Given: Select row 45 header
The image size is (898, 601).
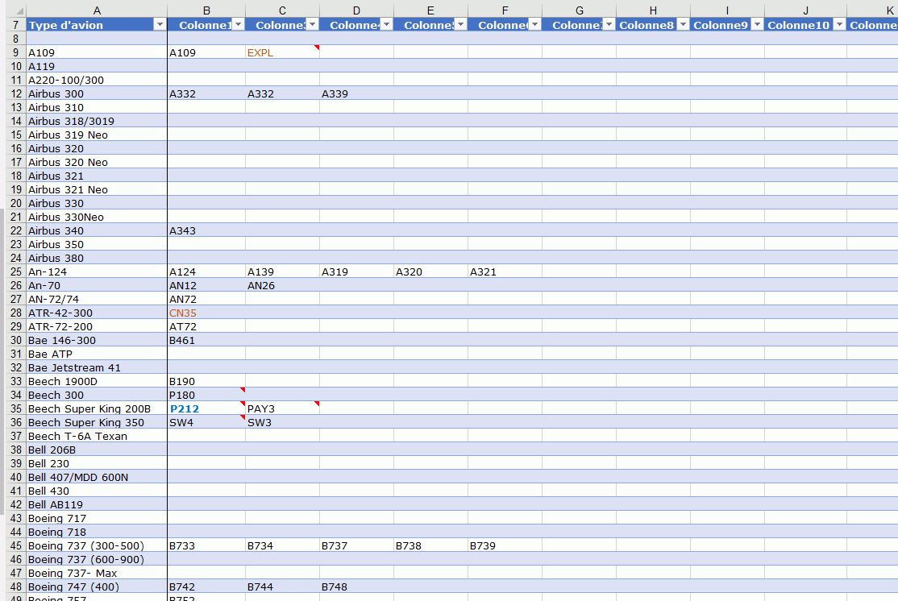Looking at the screenshot, I should click(15, 545).
